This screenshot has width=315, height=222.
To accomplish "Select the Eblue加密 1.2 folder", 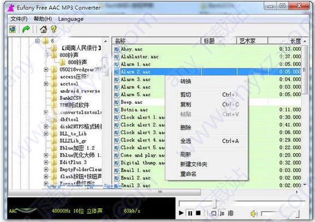I will coord(77,148).
